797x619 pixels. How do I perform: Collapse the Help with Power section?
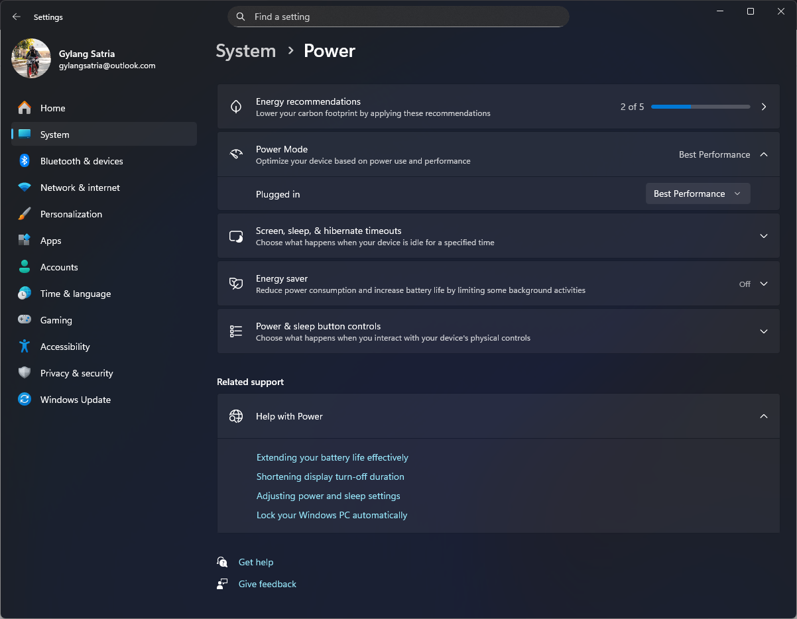(763, 416)
